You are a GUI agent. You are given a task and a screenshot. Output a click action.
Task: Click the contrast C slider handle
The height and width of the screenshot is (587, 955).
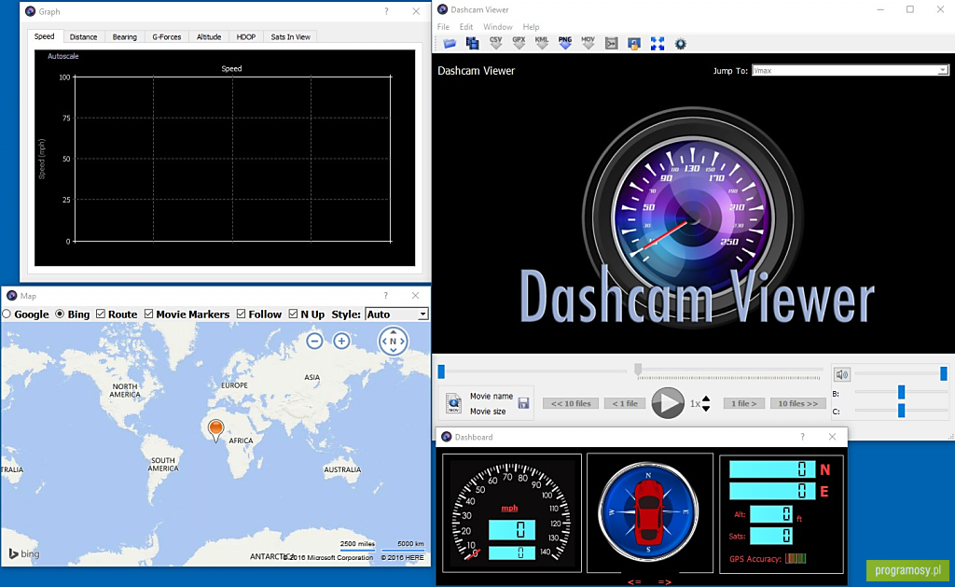(x=902, y=411)
